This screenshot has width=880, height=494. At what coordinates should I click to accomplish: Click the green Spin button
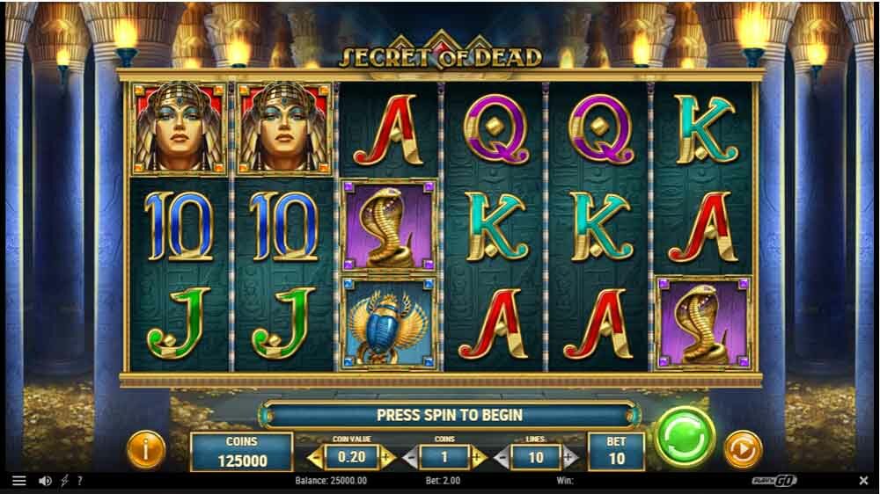coord(684,438)
